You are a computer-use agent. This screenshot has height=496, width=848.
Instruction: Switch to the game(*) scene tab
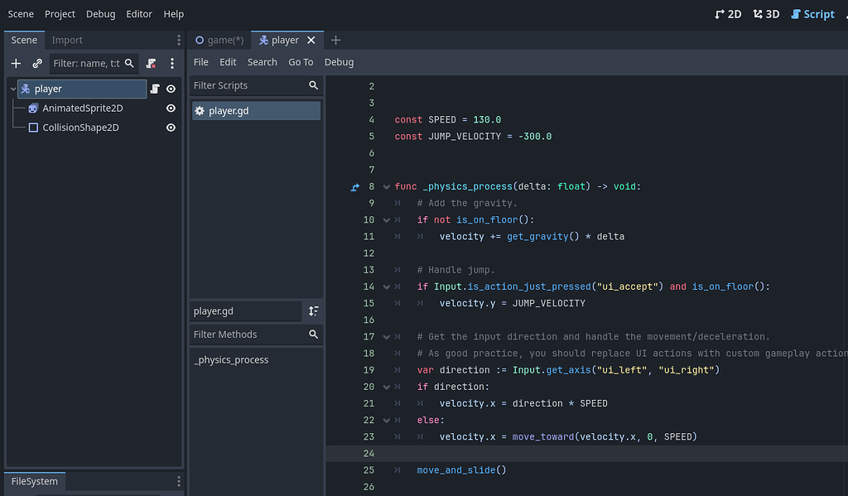coord(219,39)
